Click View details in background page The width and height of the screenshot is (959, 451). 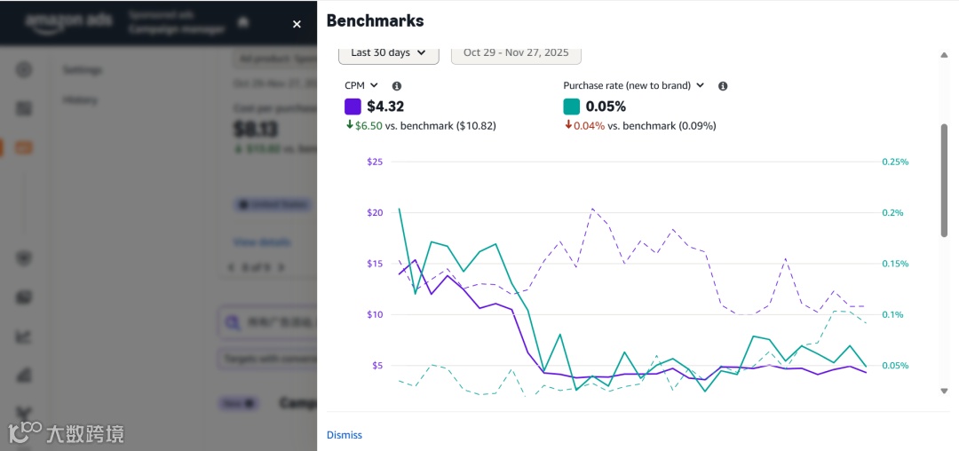click(262, 242)
